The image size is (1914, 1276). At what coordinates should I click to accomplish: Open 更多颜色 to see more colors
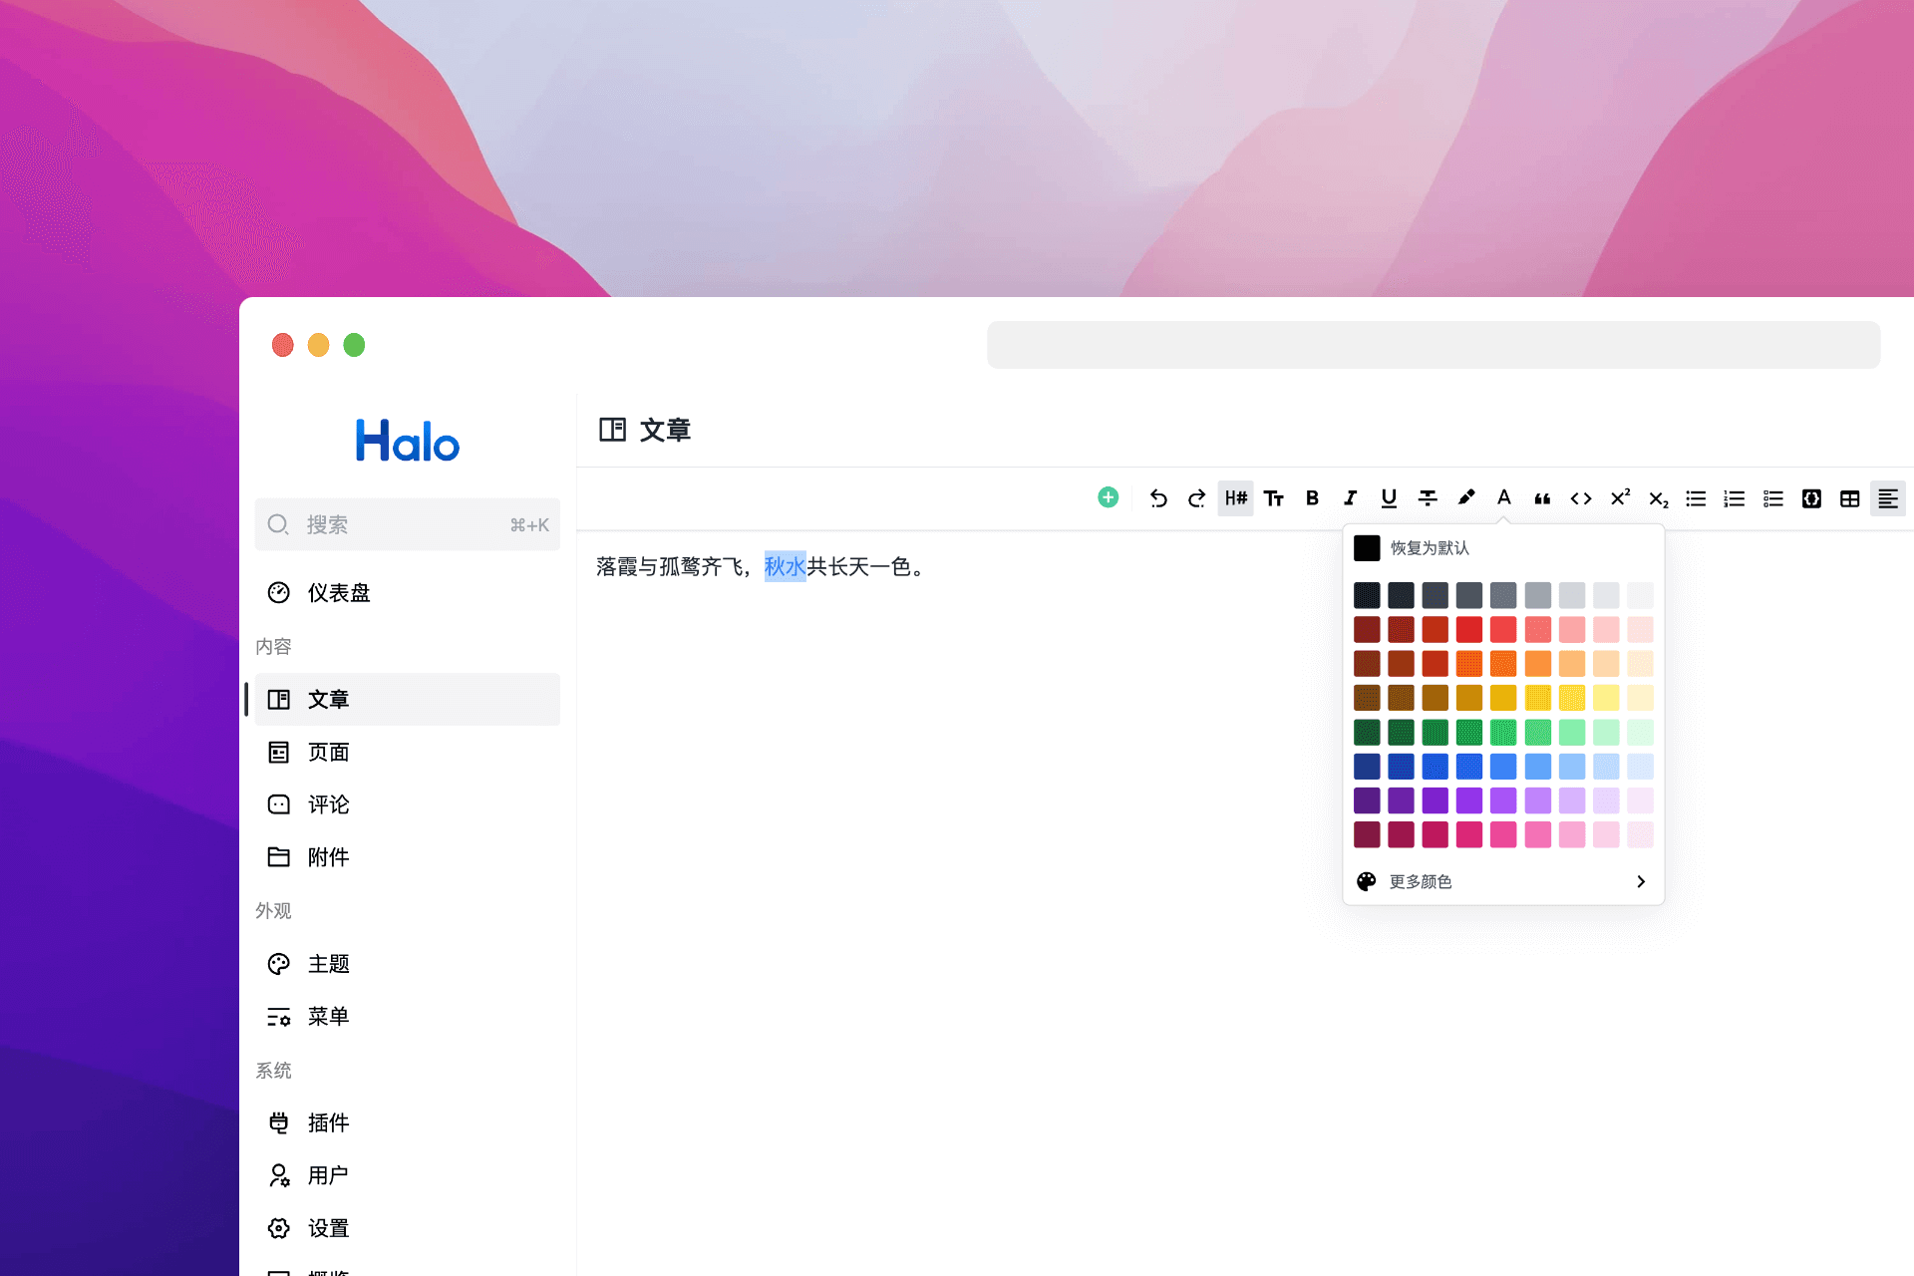point(1420,881)
